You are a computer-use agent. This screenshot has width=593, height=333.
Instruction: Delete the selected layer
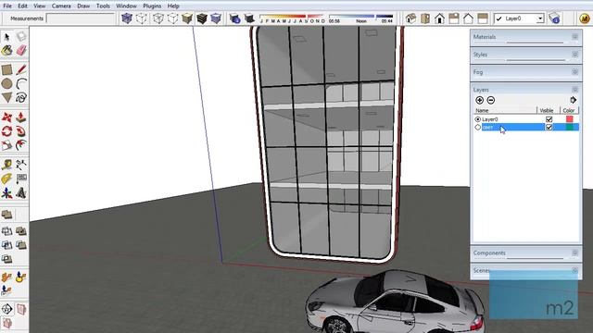491,100
